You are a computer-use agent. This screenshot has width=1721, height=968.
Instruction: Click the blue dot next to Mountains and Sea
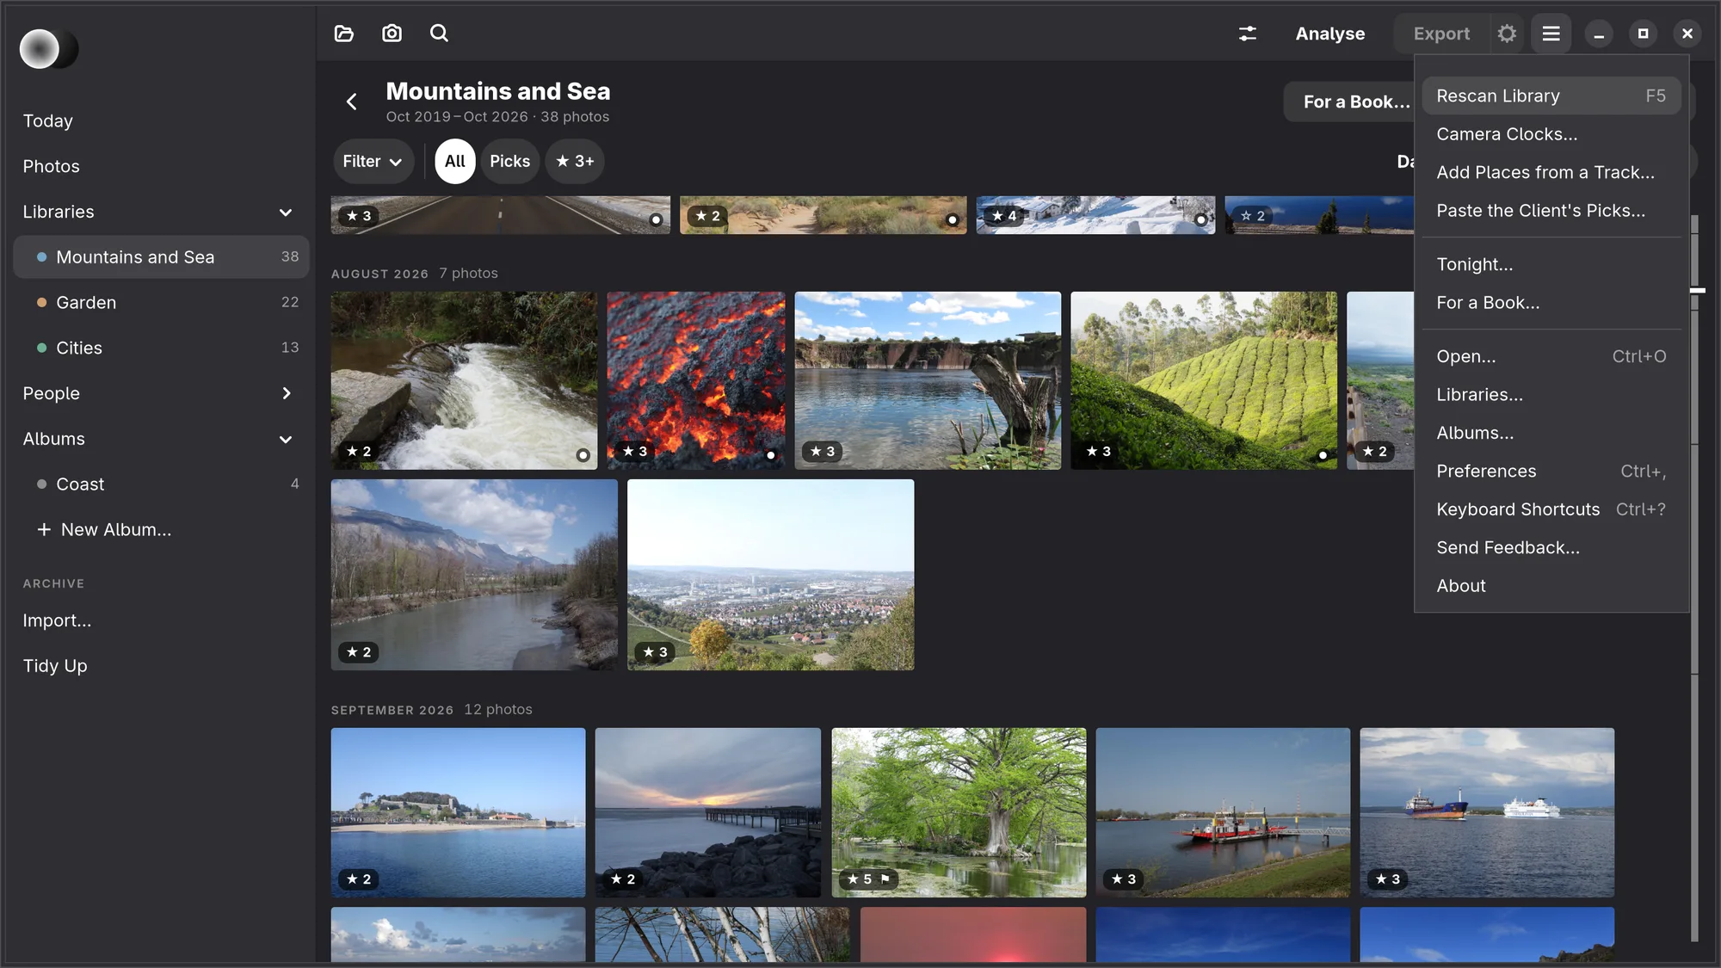tap(41, 257)
